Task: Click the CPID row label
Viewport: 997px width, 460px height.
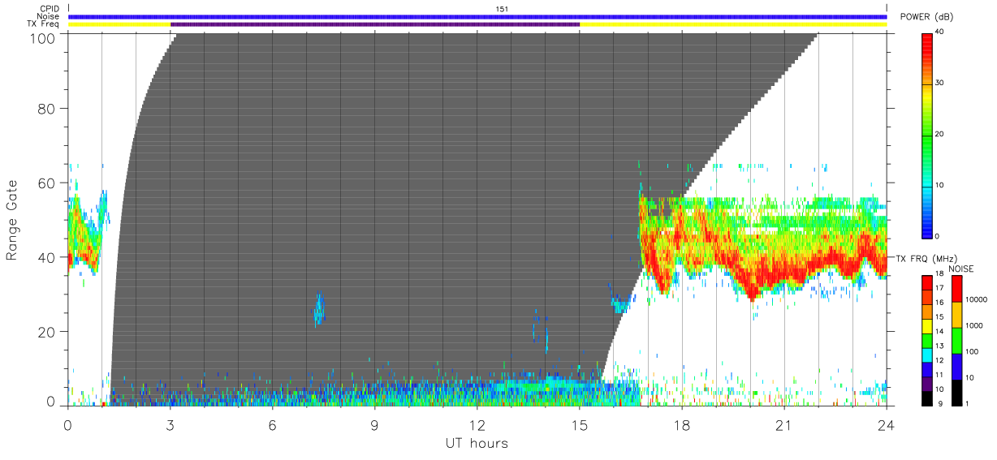Action: 50,8
